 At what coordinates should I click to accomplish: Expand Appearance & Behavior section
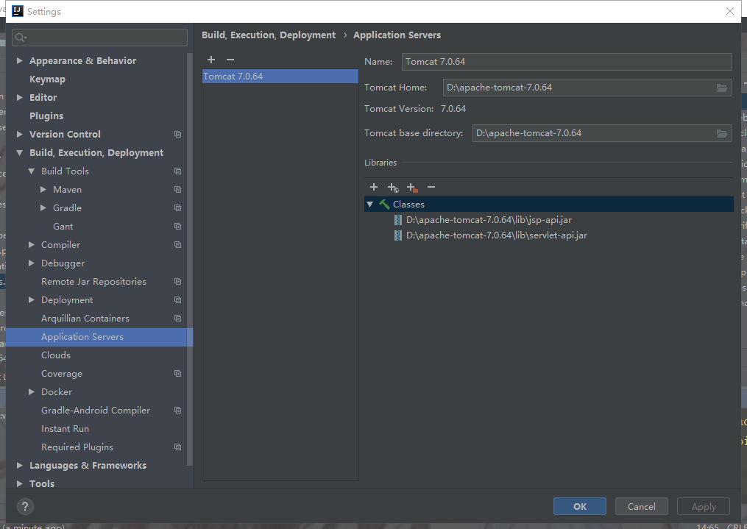click(x=19, y=60)
